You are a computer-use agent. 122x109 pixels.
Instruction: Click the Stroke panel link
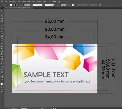pos(21,5)
